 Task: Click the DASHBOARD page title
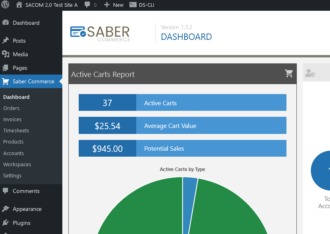pyautogui.click(x=186, y=37)
